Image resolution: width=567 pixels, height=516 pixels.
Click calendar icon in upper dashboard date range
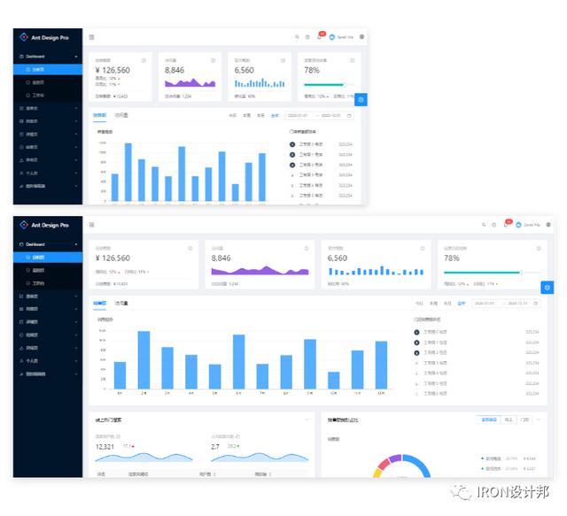pos(349,116)
